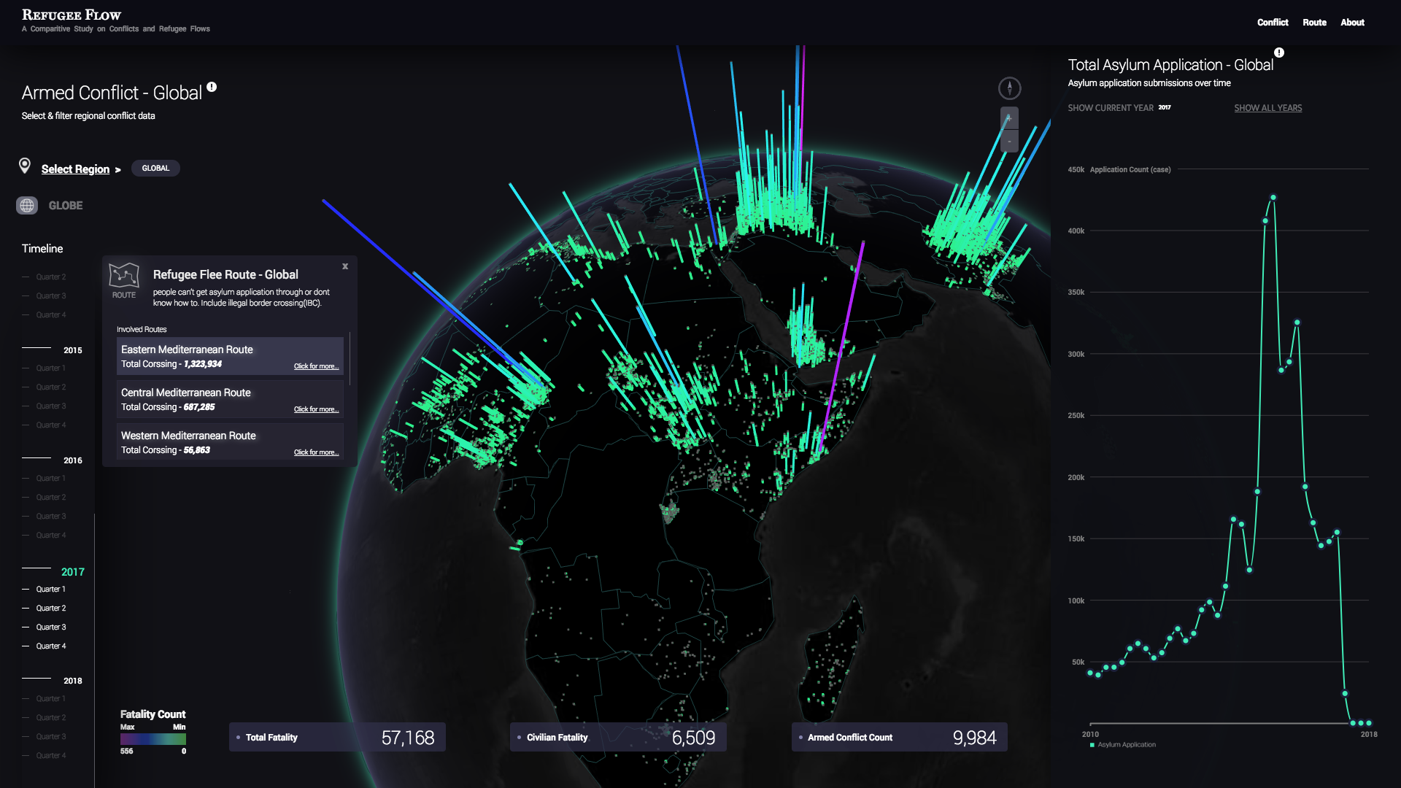Zoom out of the globe with minus button

tap(1009, 141)
